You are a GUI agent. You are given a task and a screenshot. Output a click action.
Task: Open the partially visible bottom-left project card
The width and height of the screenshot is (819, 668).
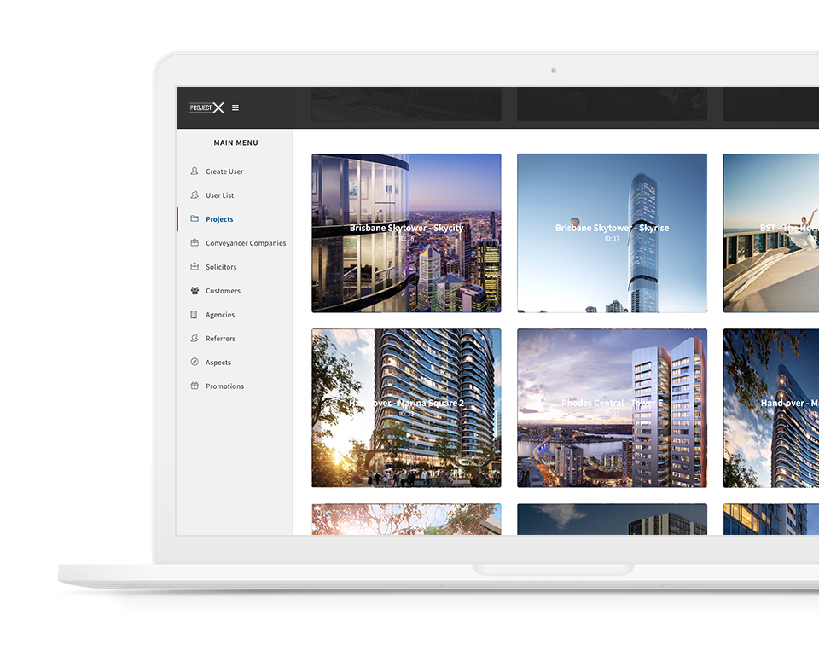point(406,520)
